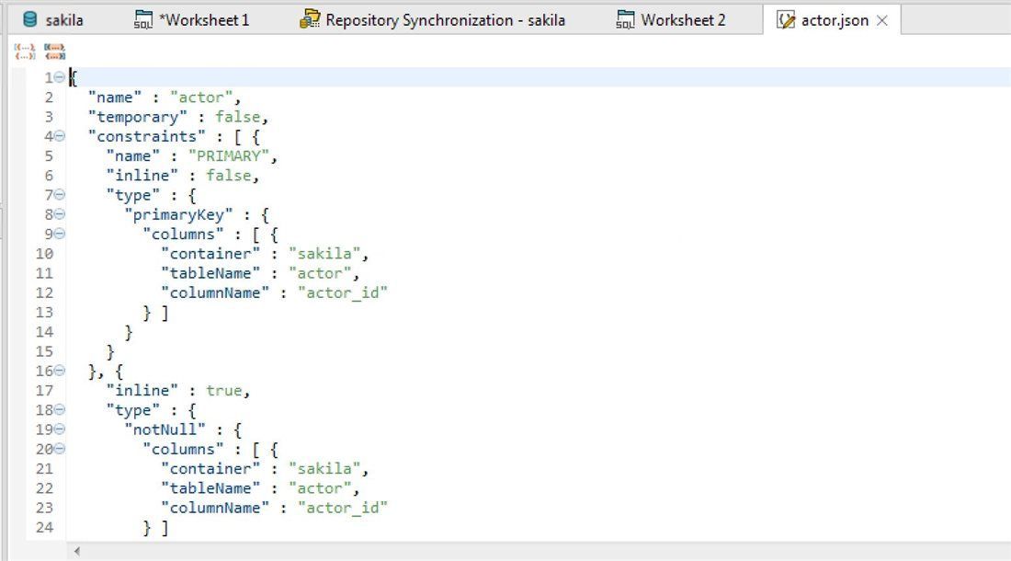The height and width of the screenshot is (561, 1011).
Task: Click "actor" value on line 22
Action: pos(320,488)
